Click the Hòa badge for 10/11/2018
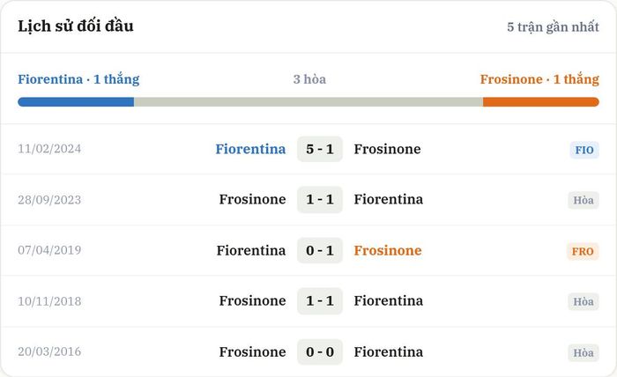This screenshot has height=377, width=617. point(584,301)
